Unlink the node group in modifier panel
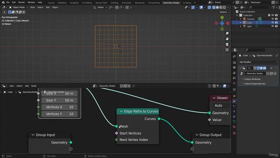 click(275, 74)
